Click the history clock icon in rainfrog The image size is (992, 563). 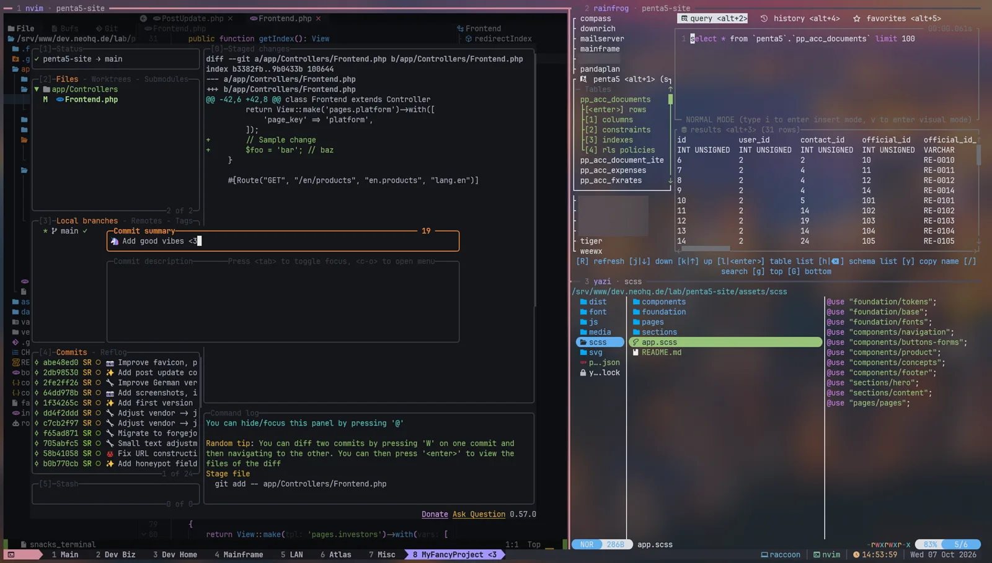pyautogui.click(x=764, y=19)
